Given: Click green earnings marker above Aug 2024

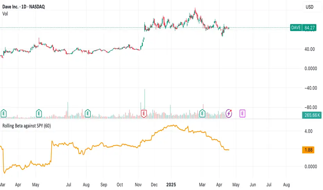Looking at the screenshot, I should click(88, 113).
